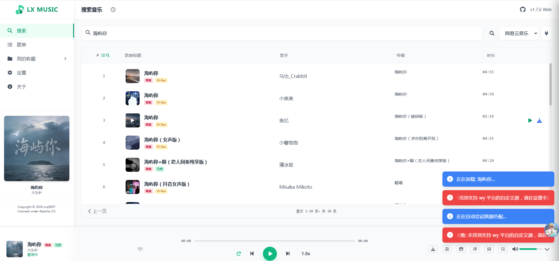Open the search history clock icon
The height and width of the screenshot is (261, 559).
point(113,10)
